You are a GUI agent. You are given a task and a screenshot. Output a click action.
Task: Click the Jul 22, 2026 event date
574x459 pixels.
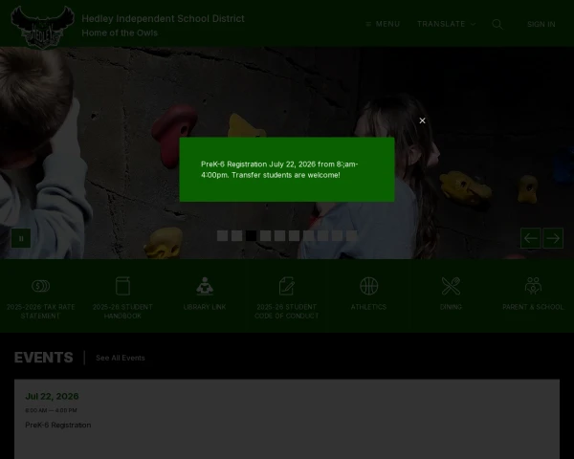click(x=52, y=397)
